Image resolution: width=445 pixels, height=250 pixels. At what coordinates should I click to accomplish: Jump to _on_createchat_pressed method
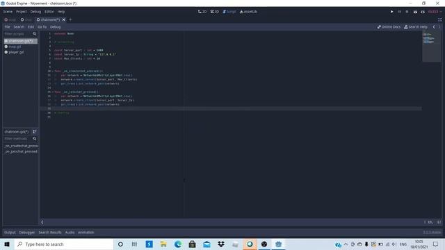tap(21, 146)
